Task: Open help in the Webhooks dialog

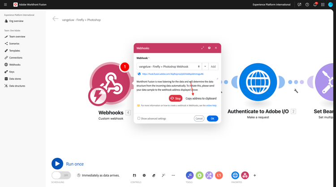Action: (209, 48)
